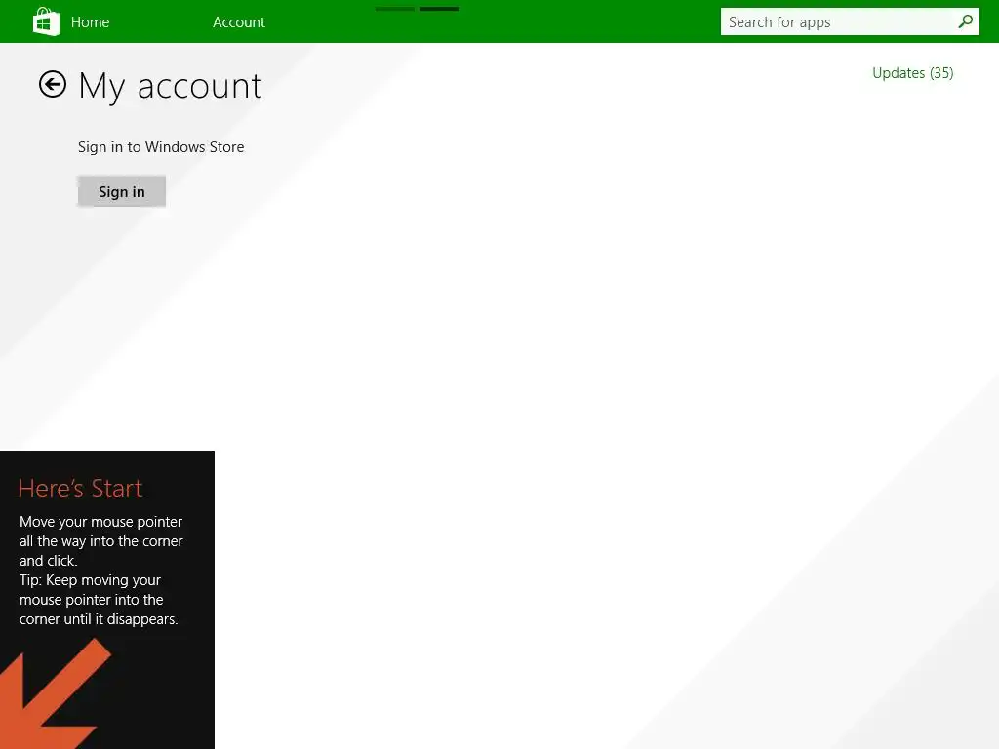
Task: Open the Account menu item
Action: [x=239, y=22]
